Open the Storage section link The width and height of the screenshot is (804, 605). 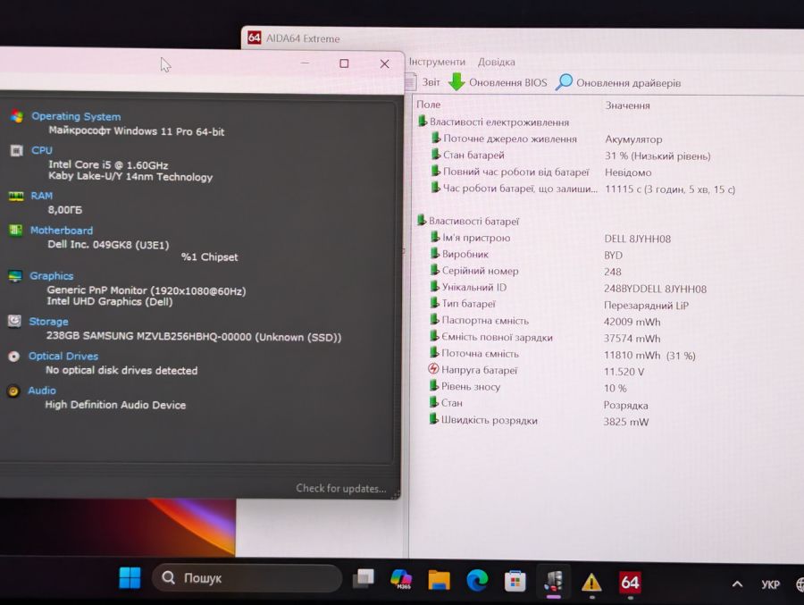coord(48,321)
